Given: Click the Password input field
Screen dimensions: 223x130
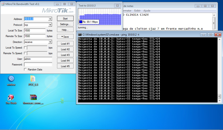Looking at the screenshot, I should point(38,65).
